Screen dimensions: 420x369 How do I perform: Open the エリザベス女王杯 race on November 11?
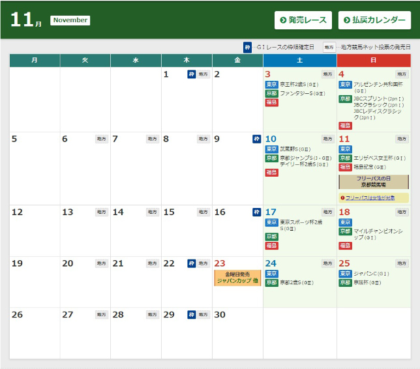(380, 158)
